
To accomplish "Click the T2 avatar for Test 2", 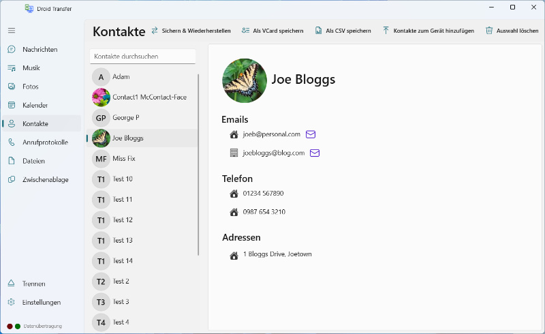I will tap(101, 282).
